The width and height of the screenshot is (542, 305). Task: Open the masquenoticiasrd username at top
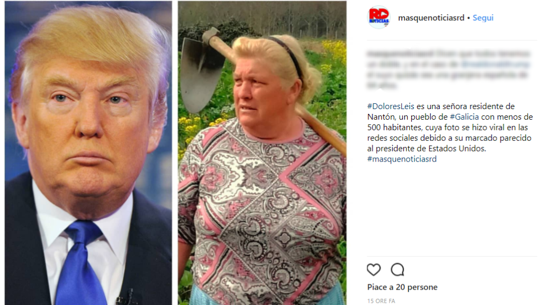tap(431, 17)
